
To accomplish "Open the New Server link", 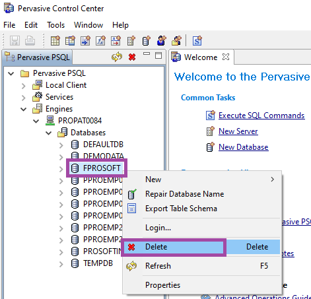I will tap(238, 131).
